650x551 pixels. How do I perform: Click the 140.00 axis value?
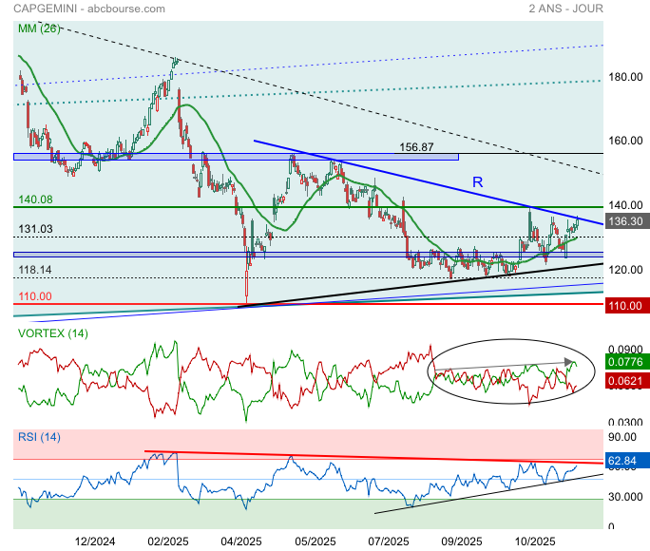tap(625, 205)
